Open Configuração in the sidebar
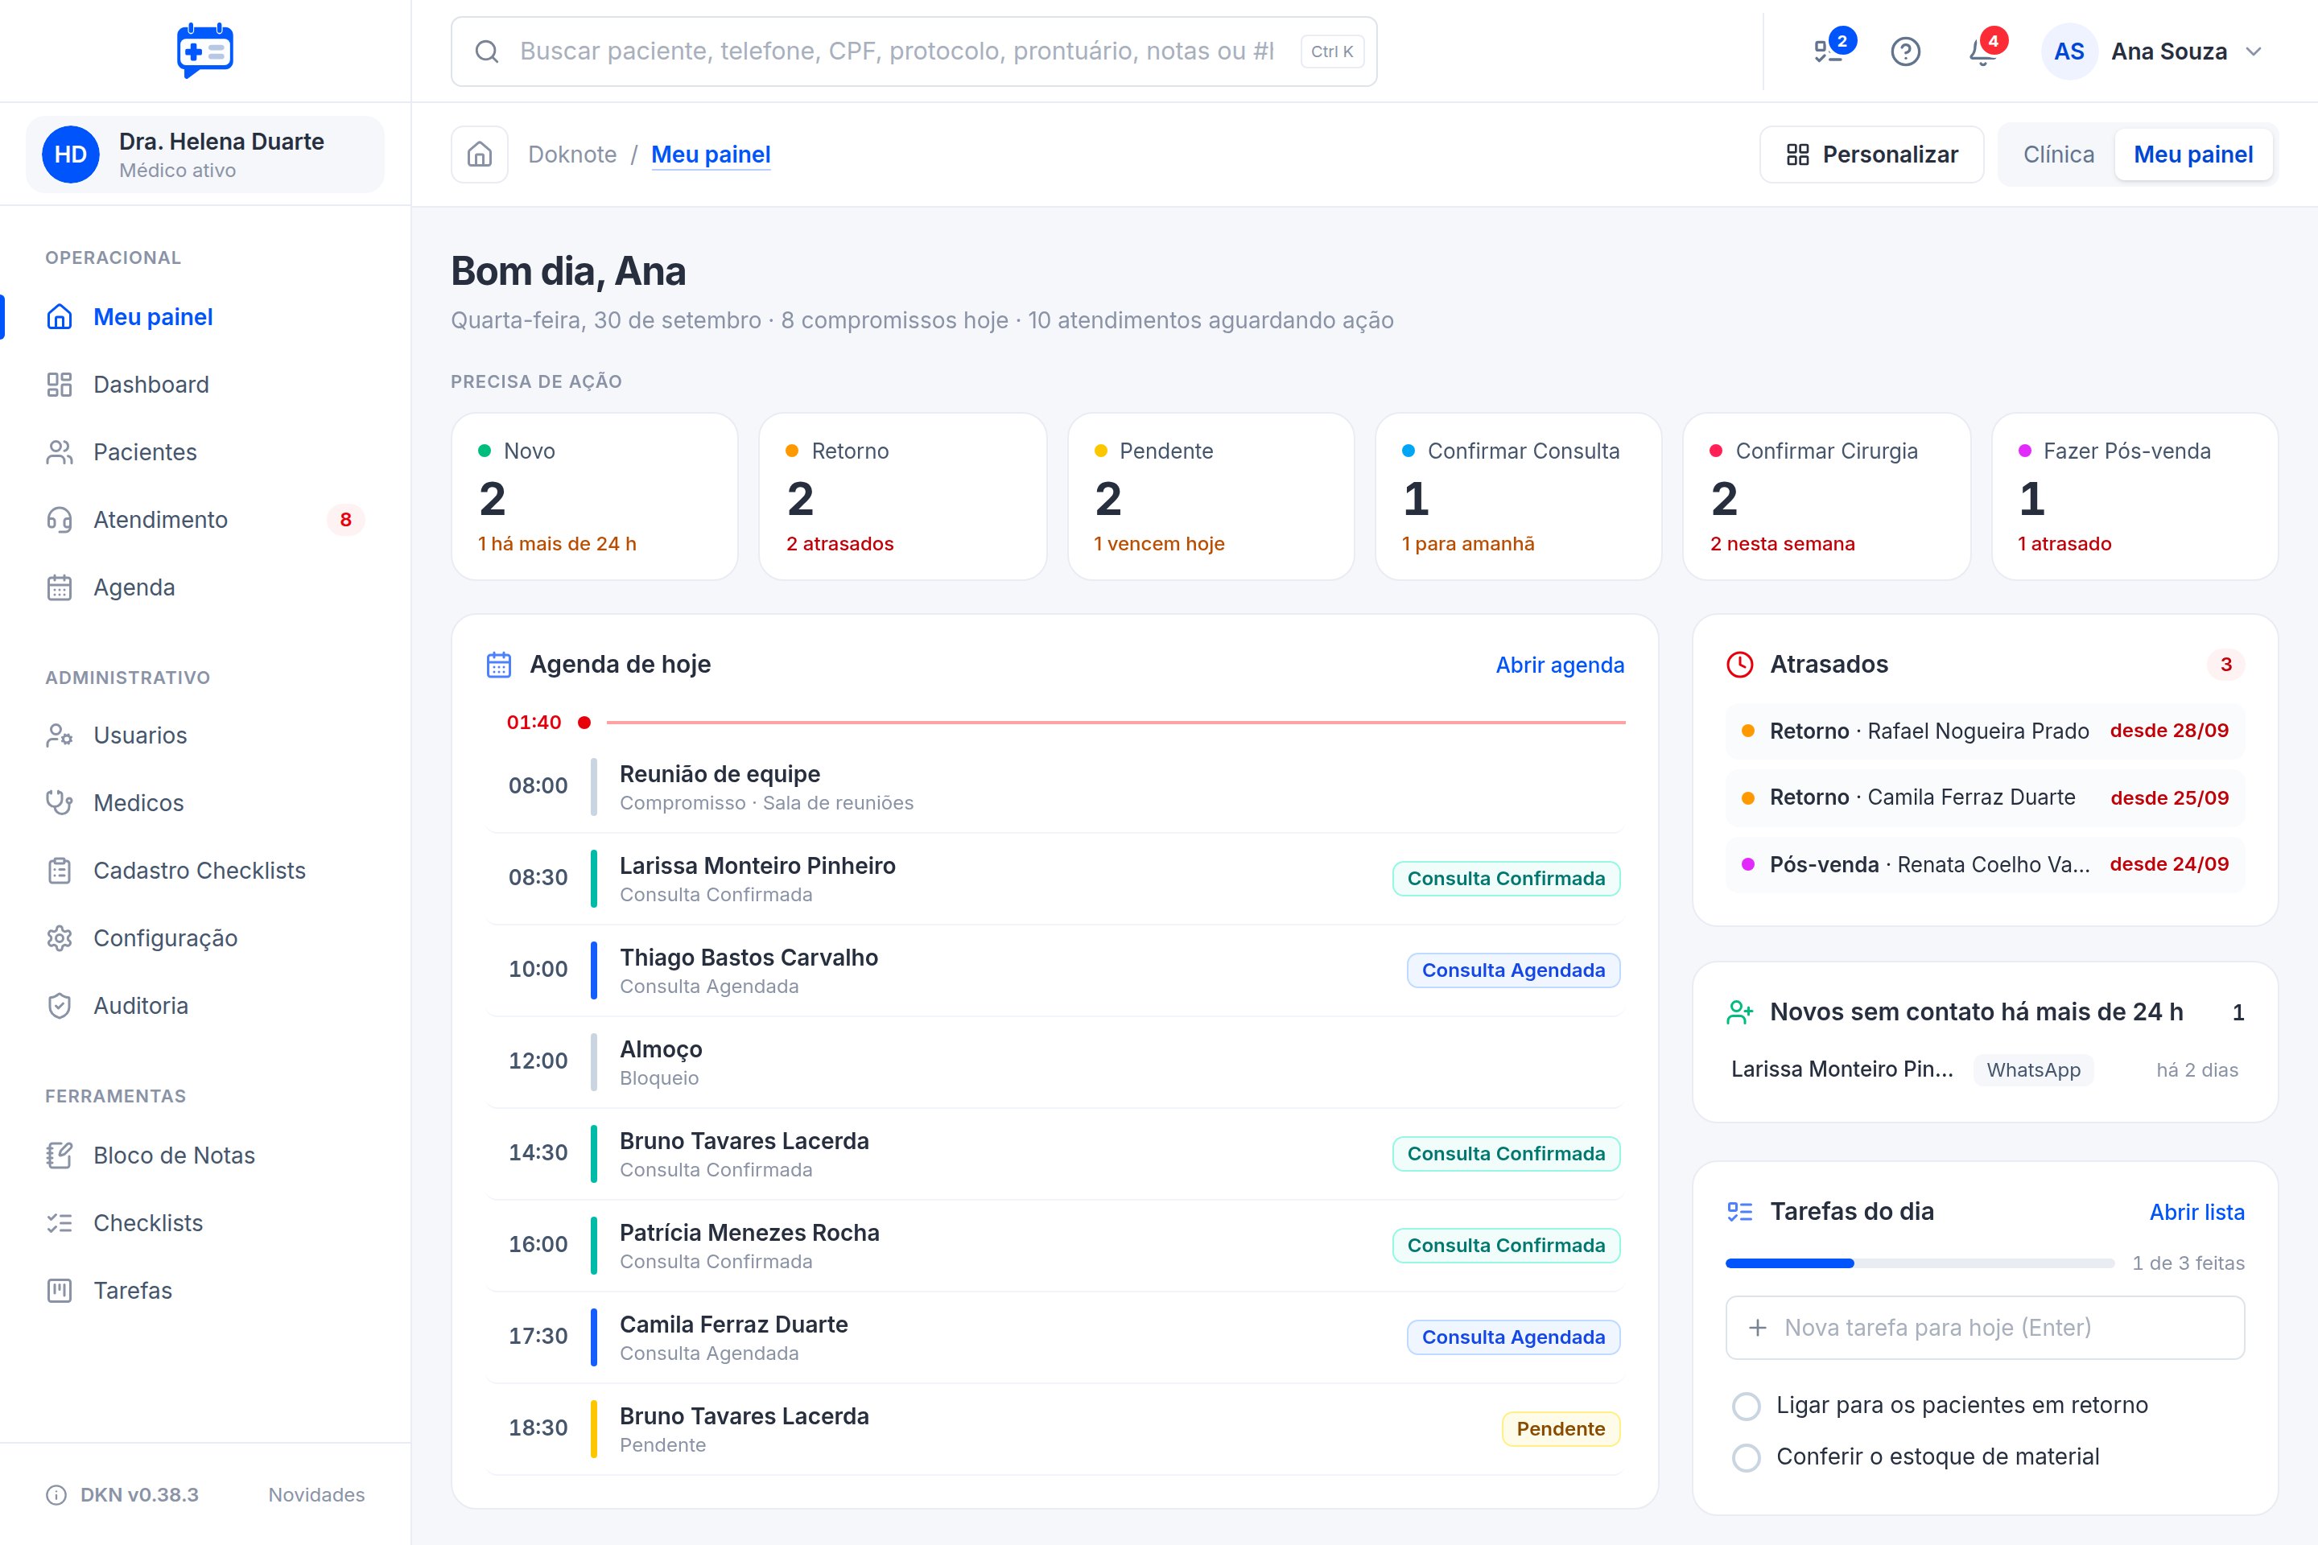The image size is (2318, 1545). tap(205, 938)
